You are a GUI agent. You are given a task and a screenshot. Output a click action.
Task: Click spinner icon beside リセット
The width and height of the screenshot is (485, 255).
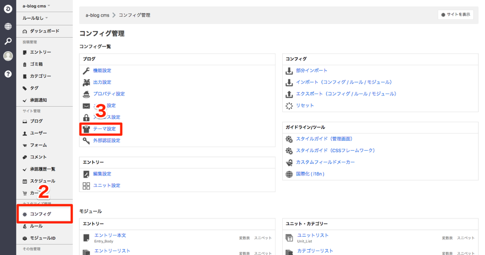(289, 106)
